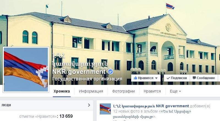
Task: Open the flag profile picture
Action: pyautogui.click(x=26, y=70)
